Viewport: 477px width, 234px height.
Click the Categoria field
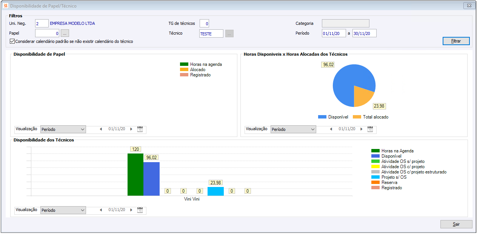(x=346, y=23)
